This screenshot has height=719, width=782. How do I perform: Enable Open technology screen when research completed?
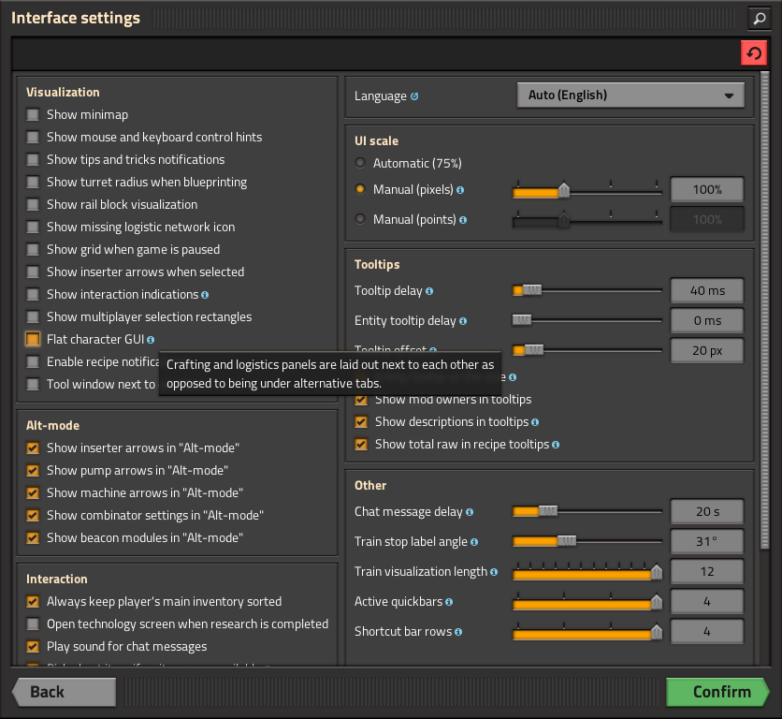click(x=33, y=624)
